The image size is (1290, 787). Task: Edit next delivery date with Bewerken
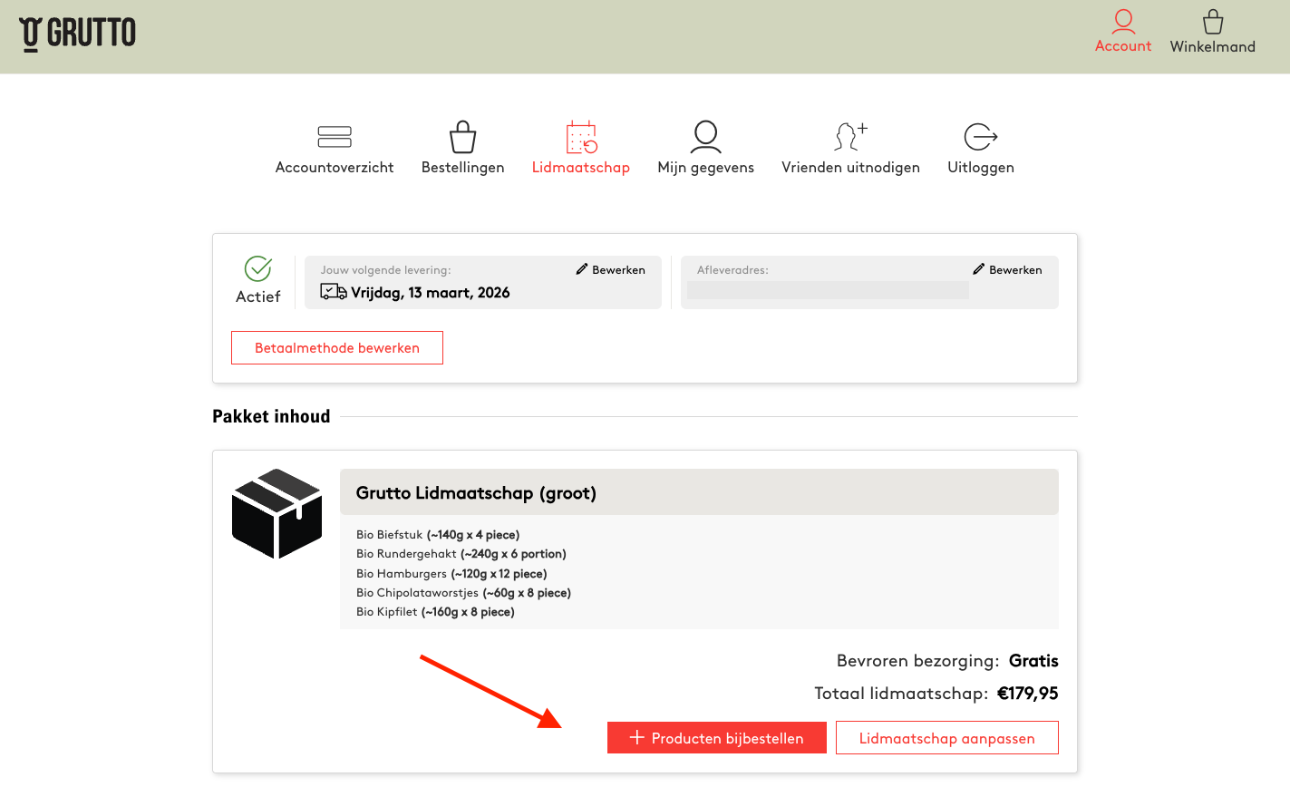point(611,270)
